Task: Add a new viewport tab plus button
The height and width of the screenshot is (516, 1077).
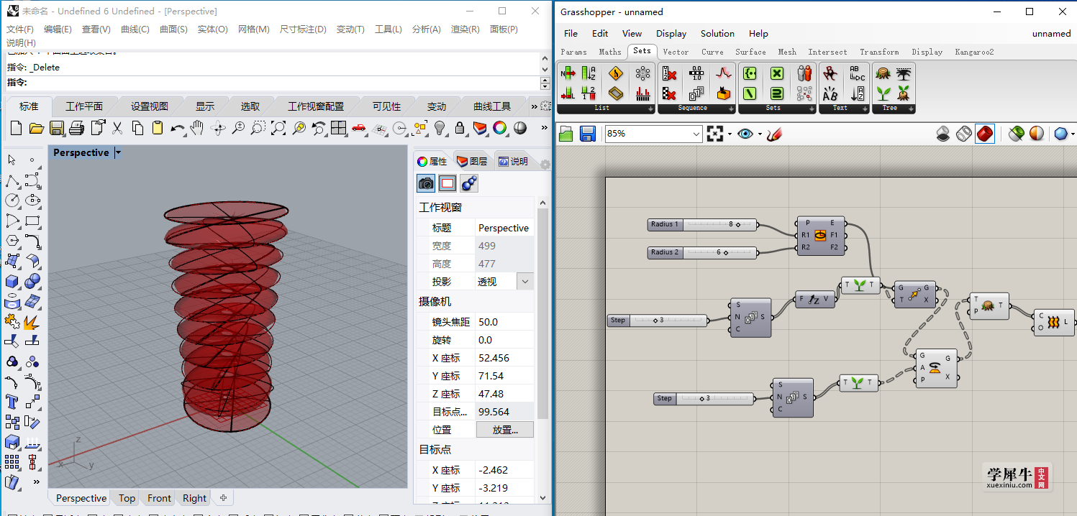Action: coord(223,498)
